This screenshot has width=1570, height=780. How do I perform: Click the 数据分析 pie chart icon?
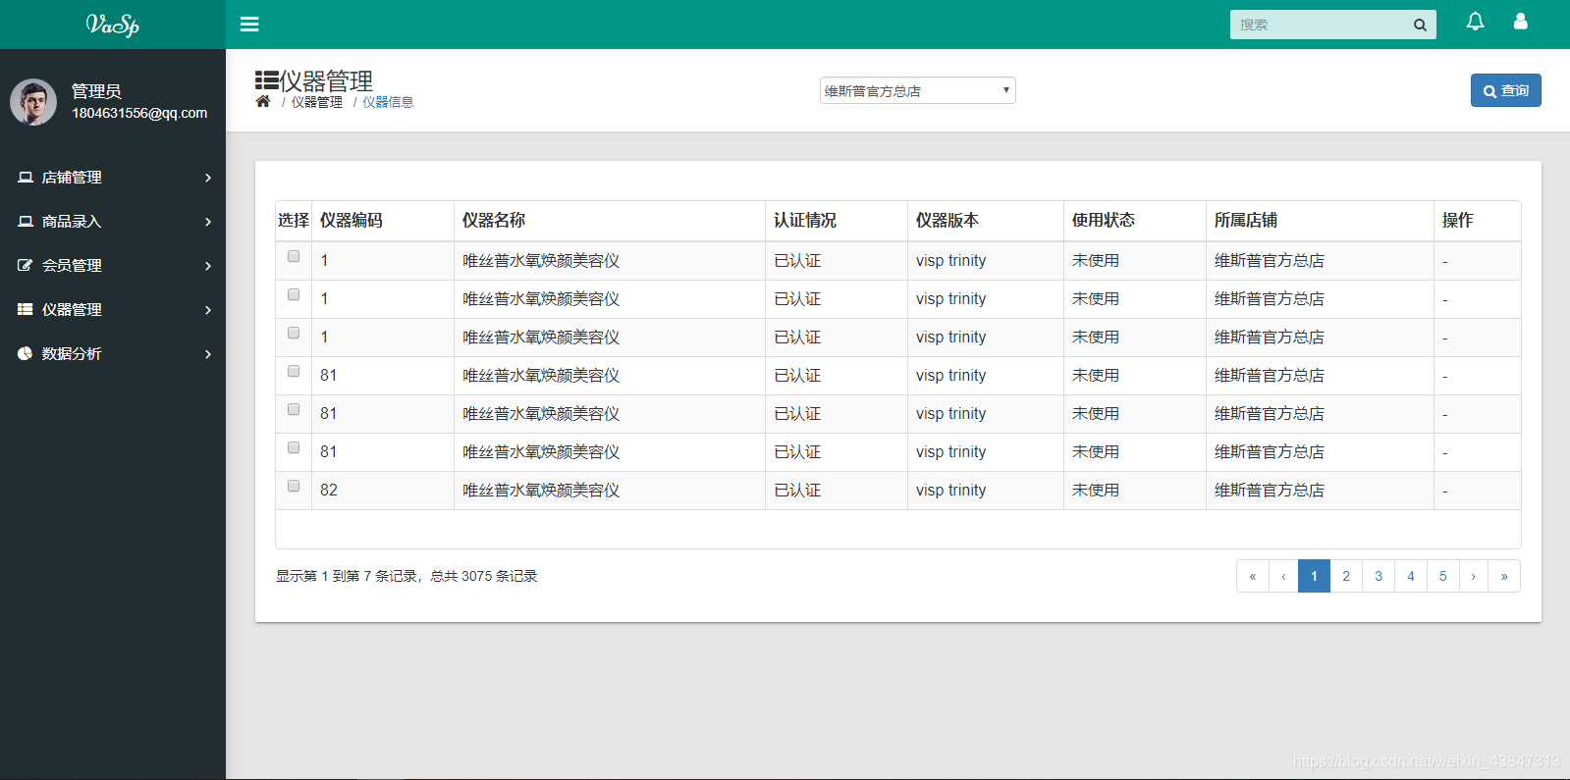point(26,353)
